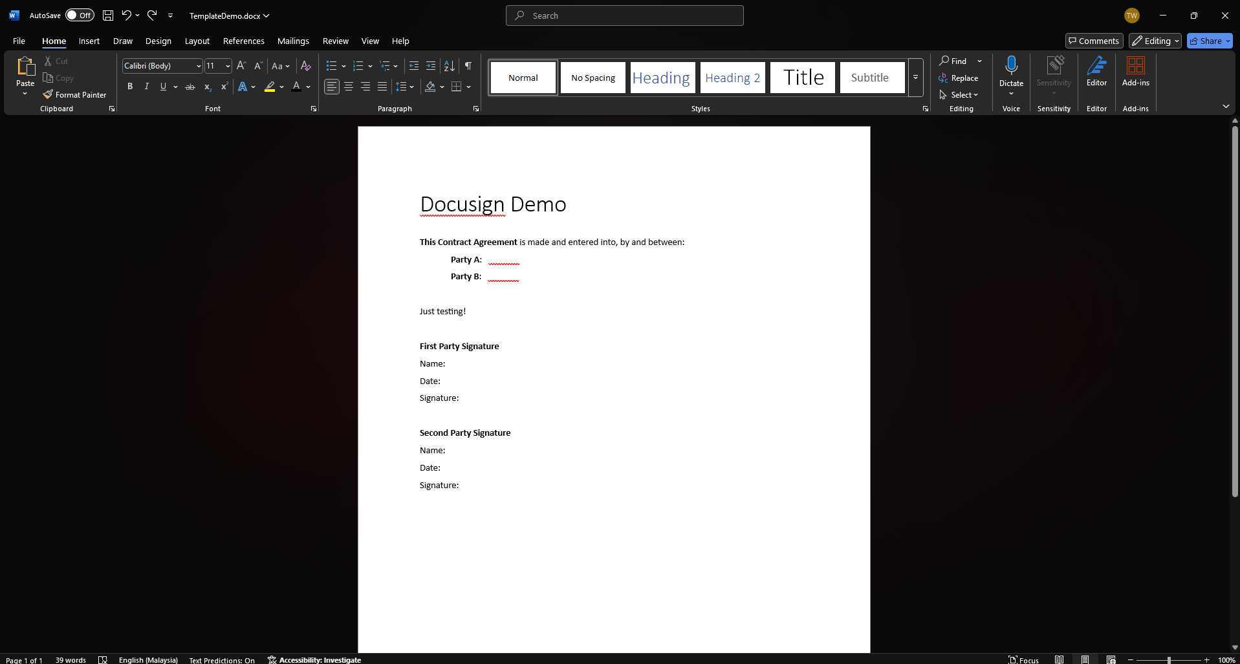This screenshot has height=664, width=1240.
Task: Shrink font size button
Action: click(258, 65)
